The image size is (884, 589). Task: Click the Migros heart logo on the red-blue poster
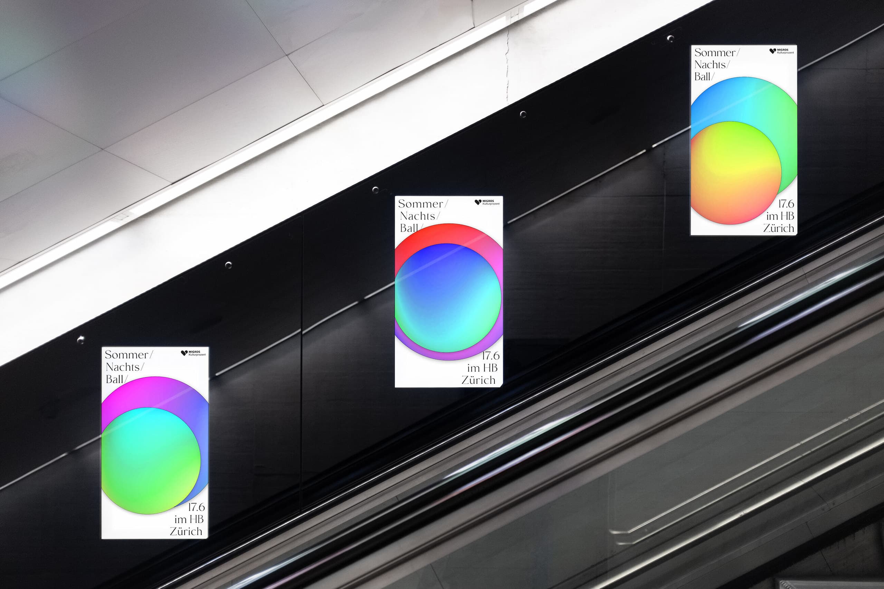478,202
